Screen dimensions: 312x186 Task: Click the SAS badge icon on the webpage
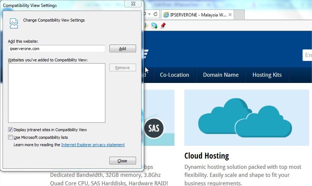click(154, 128)
